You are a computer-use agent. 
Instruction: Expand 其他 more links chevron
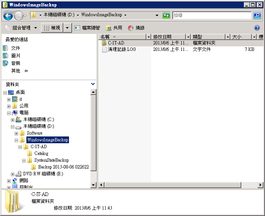pos(26,71)
